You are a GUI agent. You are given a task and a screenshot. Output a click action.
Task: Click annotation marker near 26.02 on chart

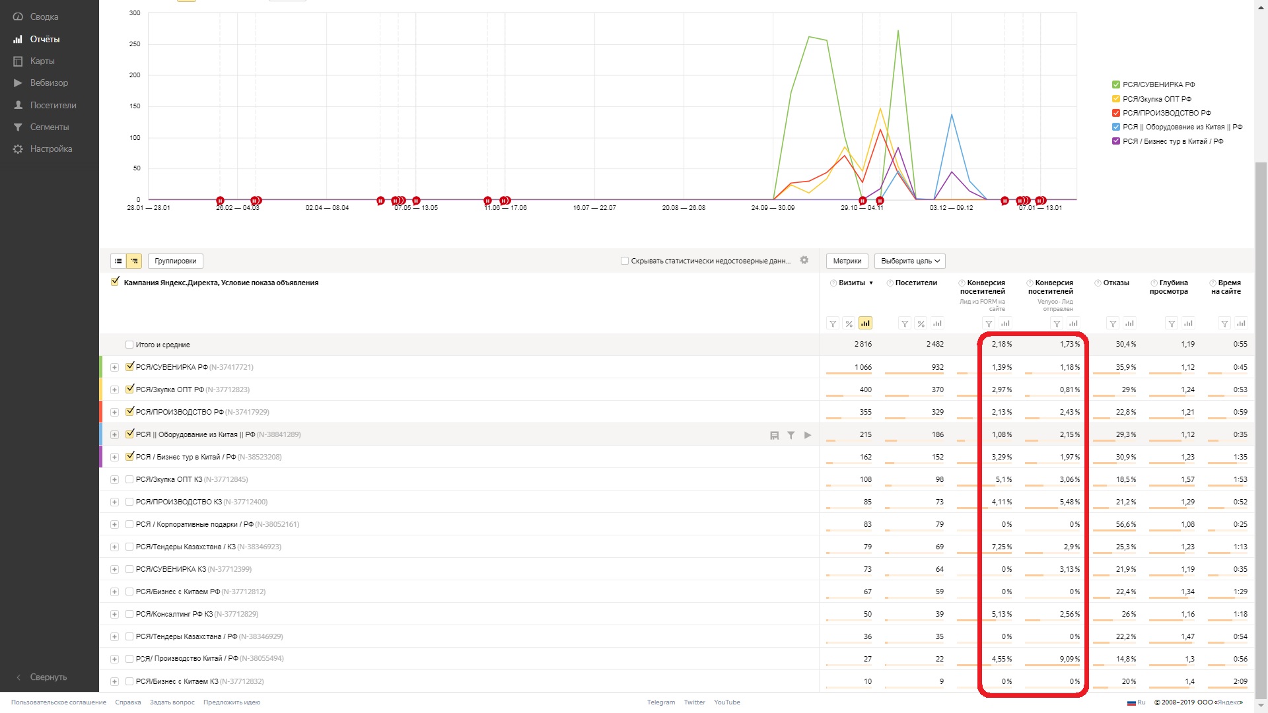(220, 201)
